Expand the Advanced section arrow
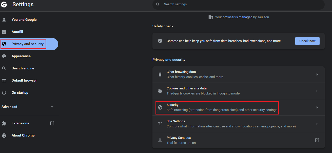The height and width of the screenshot is (153, 332). pyautogui.click(x=52, y=107)
